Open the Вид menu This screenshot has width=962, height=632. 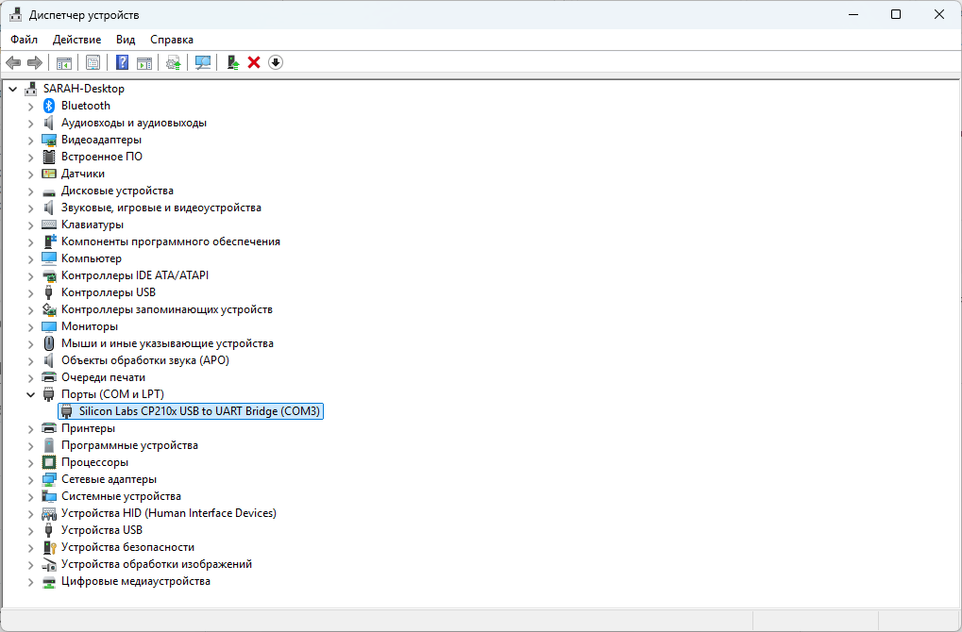126,40
